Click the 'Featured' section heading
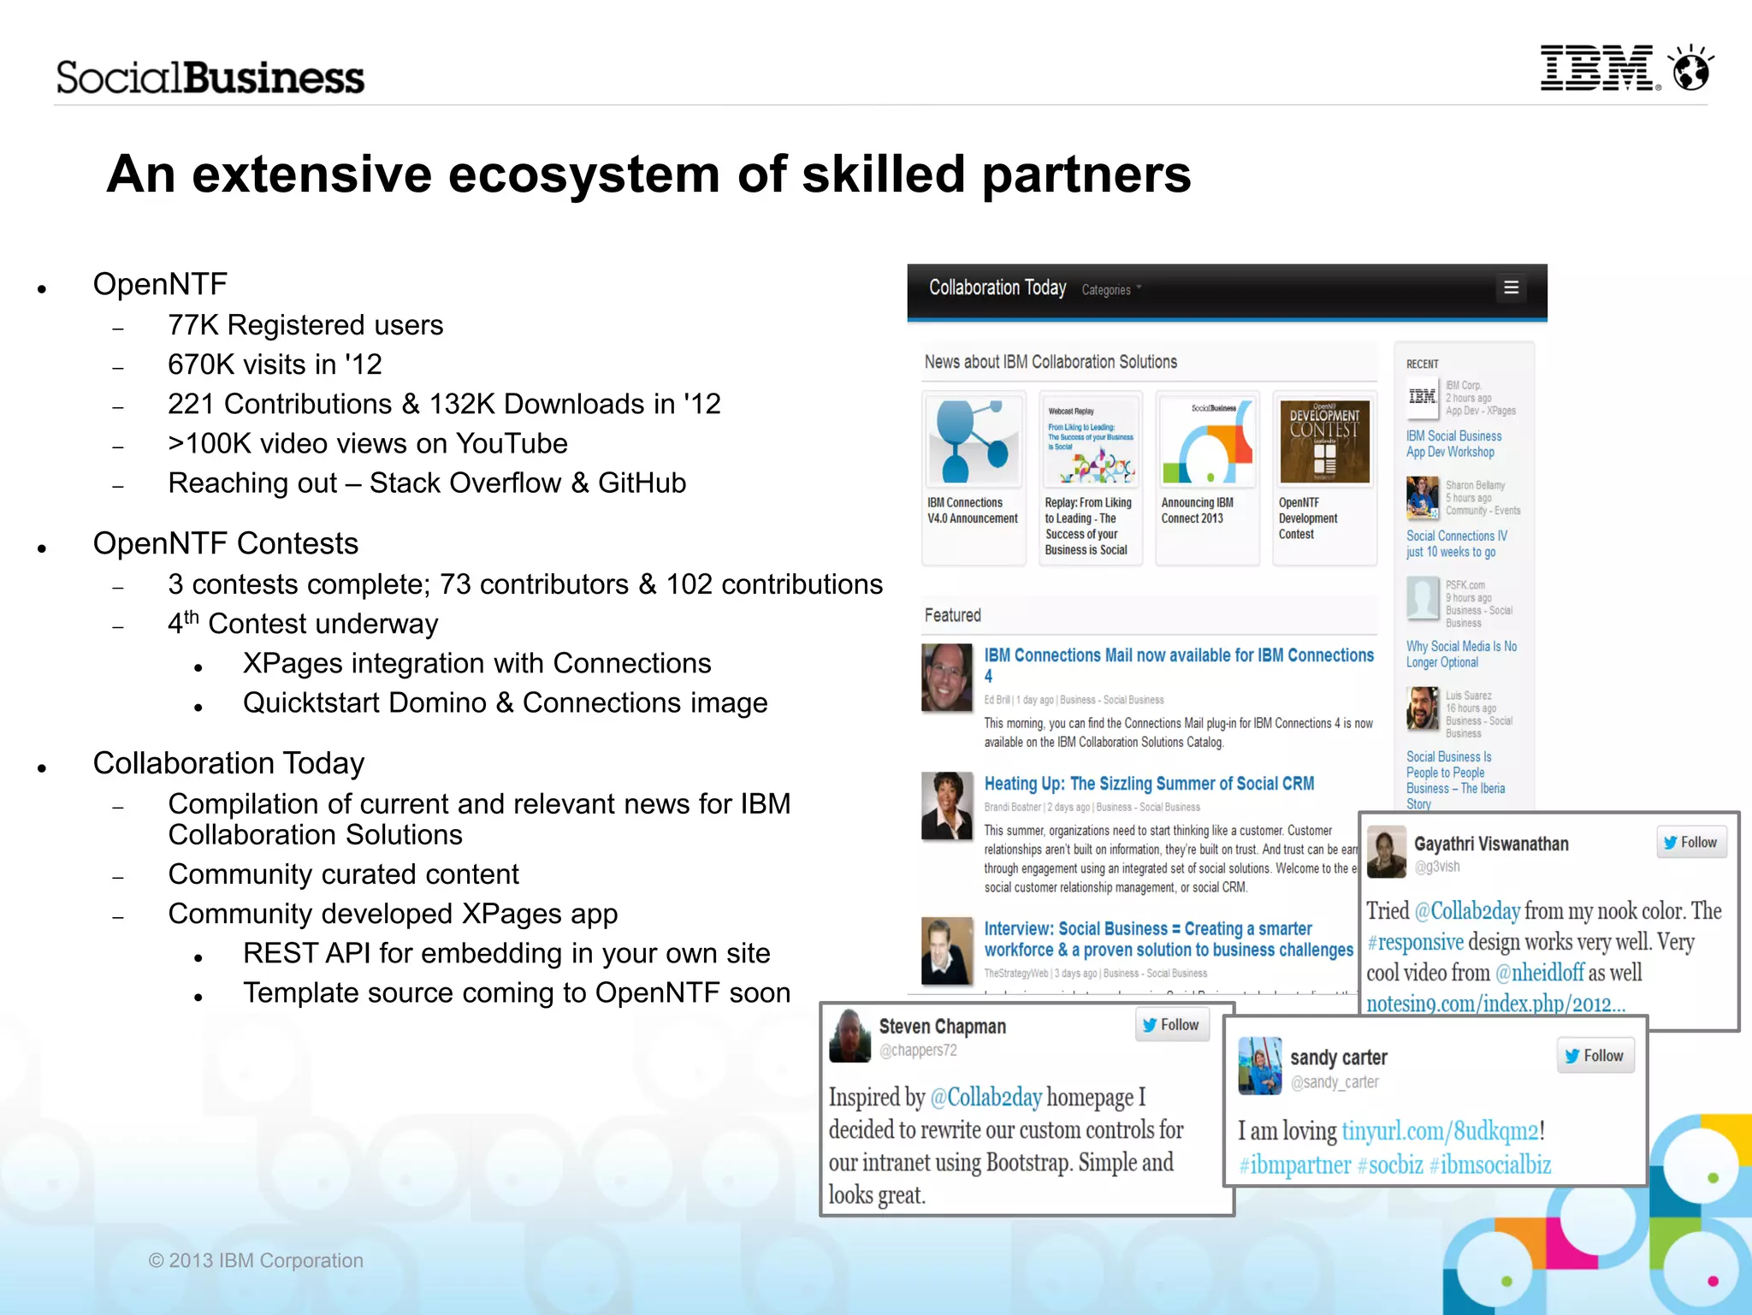The image size is (1752, 1315). pyautogui.click(x=952, y=615)
